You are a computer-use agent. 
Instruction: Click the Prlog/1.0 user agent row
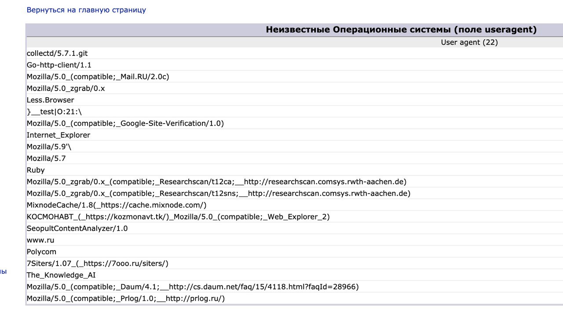point(295,298)
